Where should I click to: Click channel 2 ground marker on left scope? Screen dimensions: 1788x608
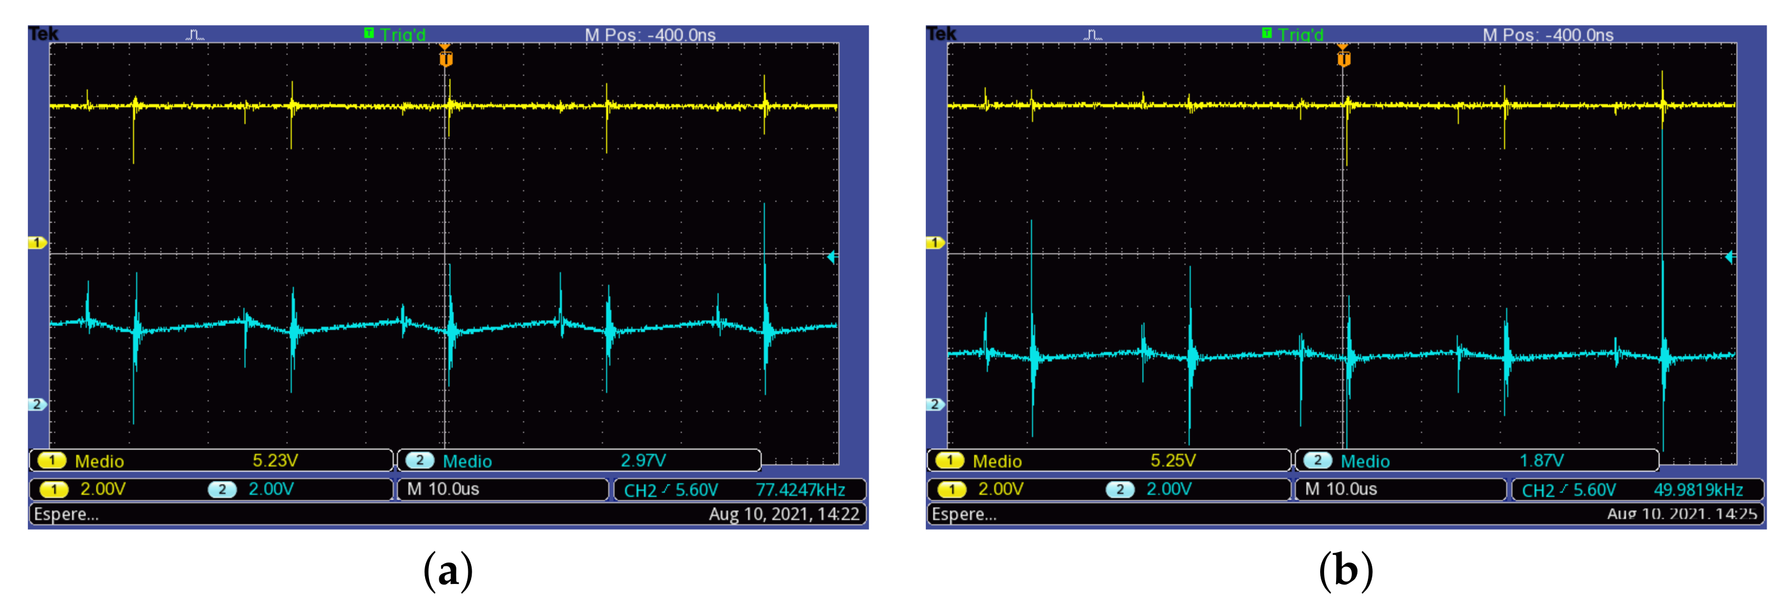37,404
